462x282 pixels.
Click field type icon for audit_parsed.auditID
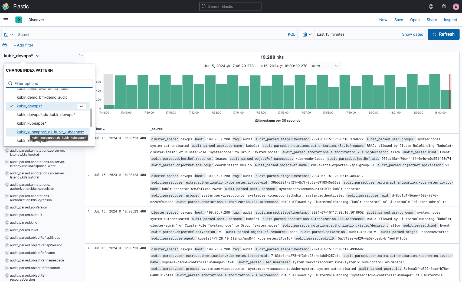coord(7,215)
